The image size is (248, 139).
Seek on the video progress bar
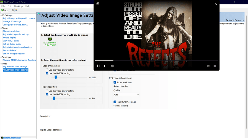point(157,60)
